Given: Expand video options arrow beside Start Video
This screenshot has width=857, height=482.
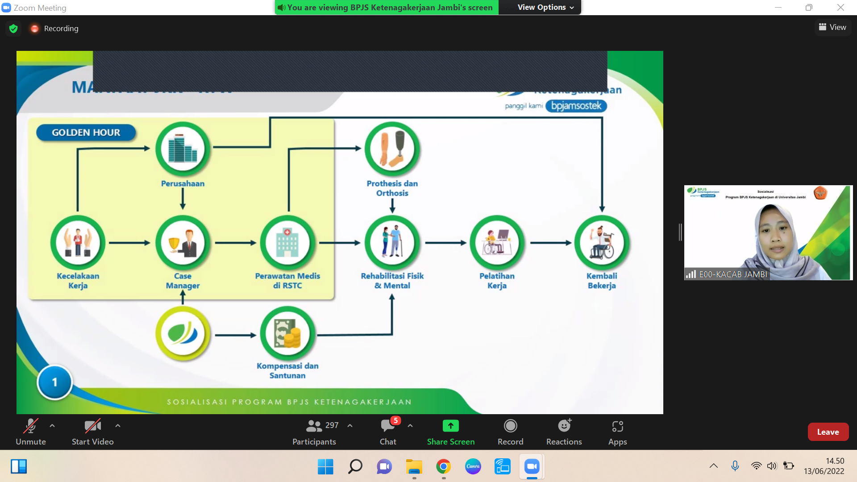Looking at the screenshot, I should click(x=118, y=426).
